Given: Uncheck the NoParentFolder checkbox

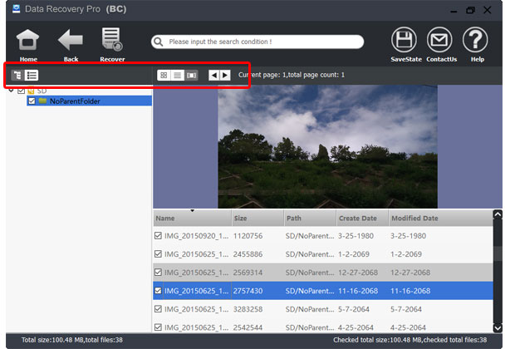Looking at the screenshot, I should (x=32, y=101).
